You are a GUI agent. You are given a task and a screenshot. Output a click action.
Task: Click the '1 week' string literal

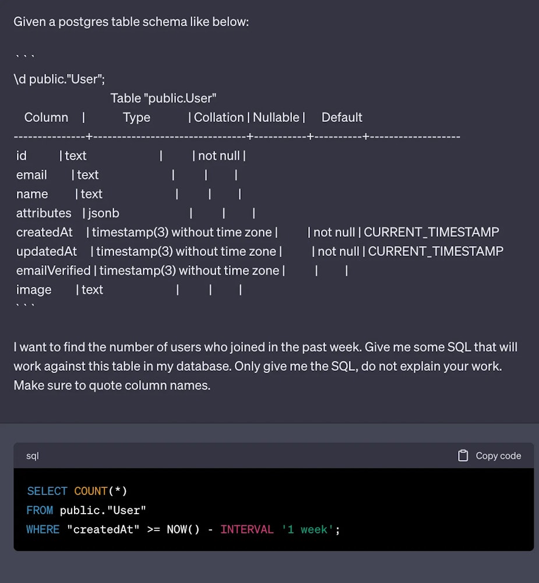click(307, 529)
